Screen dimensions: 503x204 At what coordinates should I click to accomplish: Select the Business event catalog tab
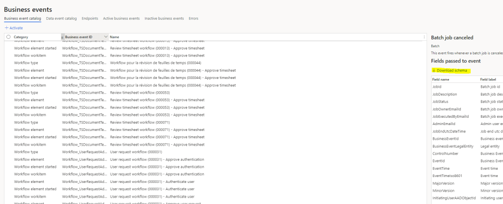[23, 18]
